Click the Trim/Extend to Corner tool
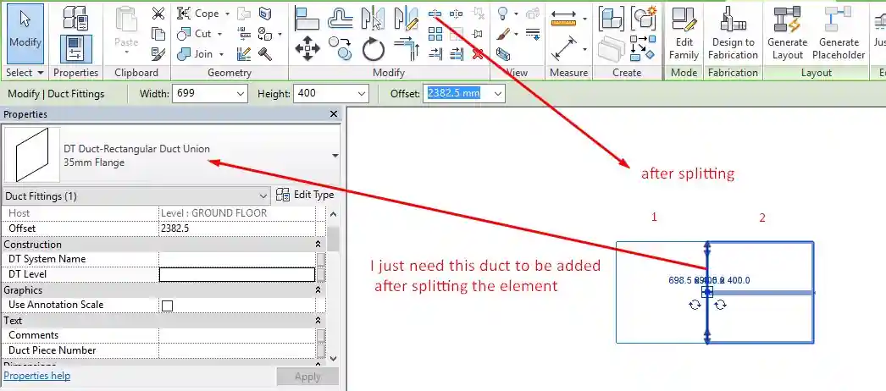This screenshot has width=886, height=391. [x=407, y=47]
